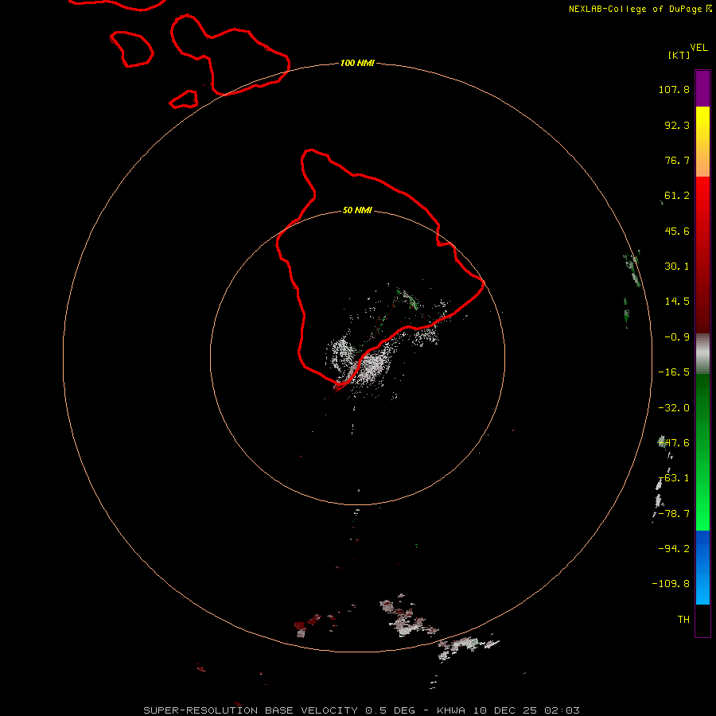Click the -32.0 velocity scale value
Screen dimensions: 716x716
point(674,408)
